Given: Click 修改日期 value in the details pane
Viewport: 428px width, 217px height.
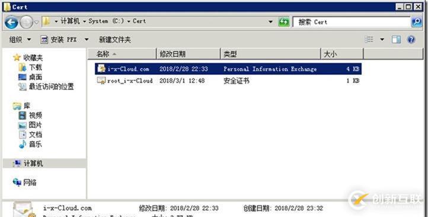Looking at the screenshot, I should click(194, 208).
